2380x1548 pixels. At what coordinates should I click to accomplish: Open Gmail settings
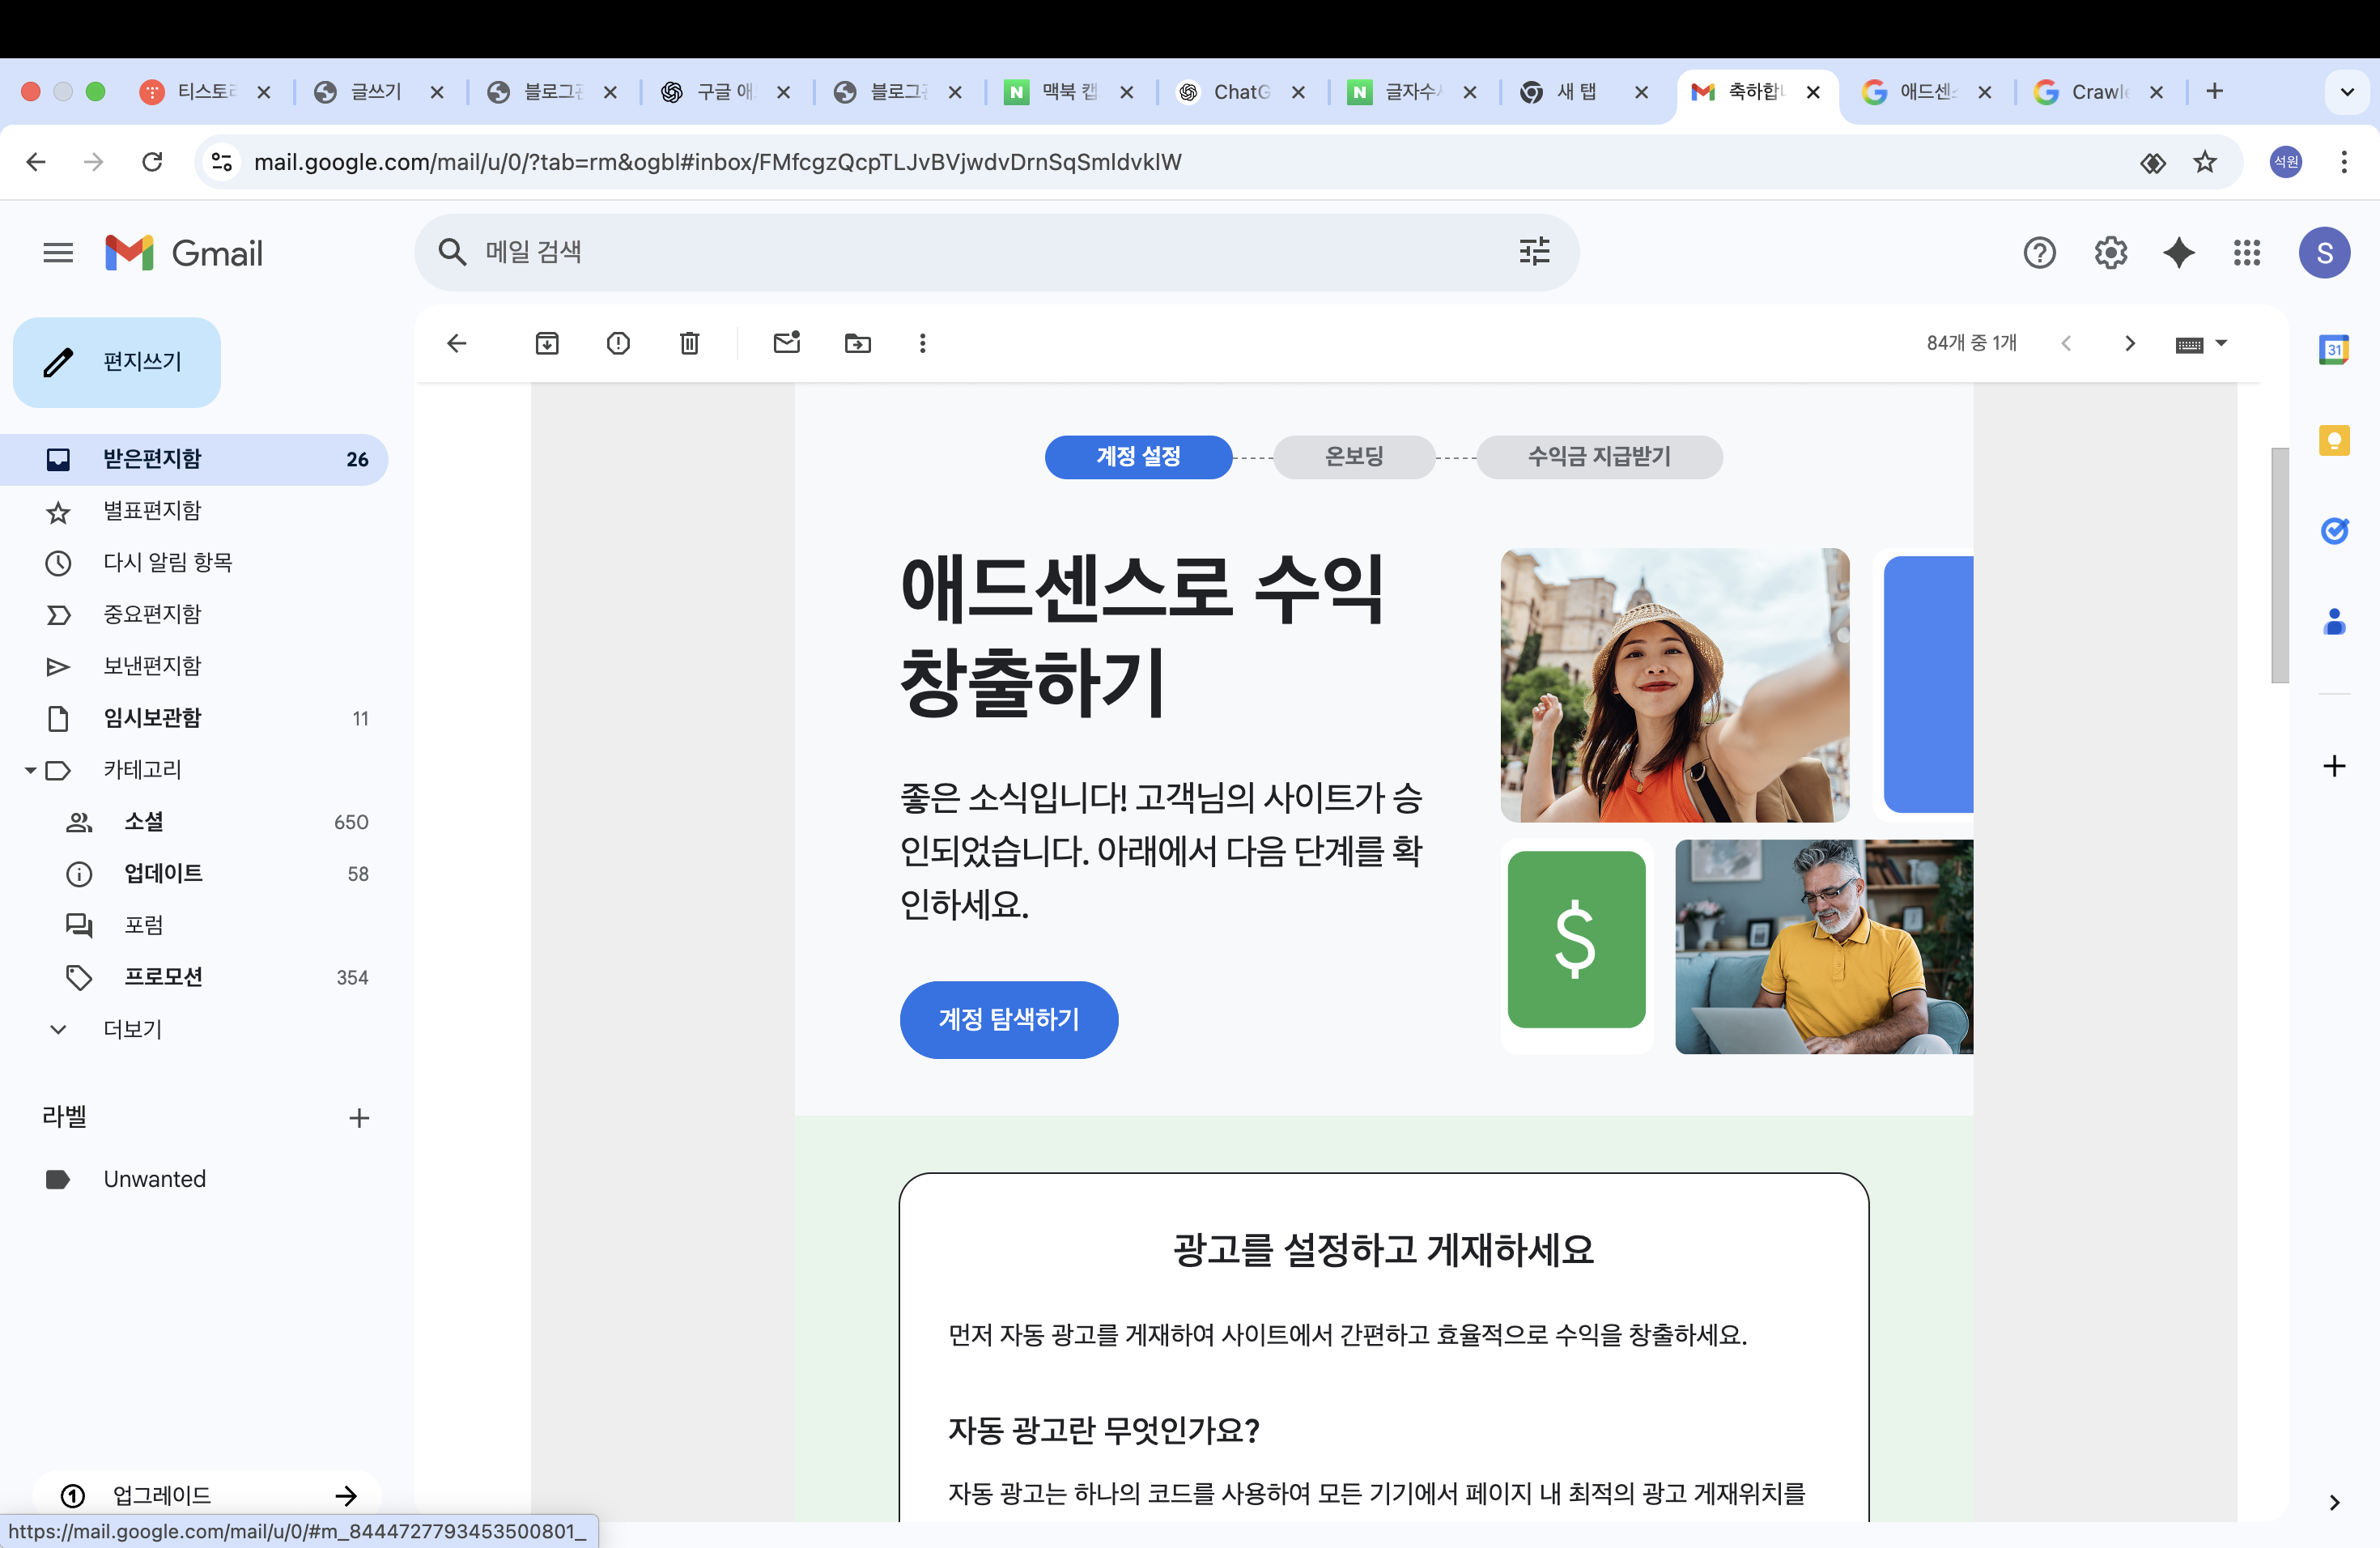pos(2111,252)
